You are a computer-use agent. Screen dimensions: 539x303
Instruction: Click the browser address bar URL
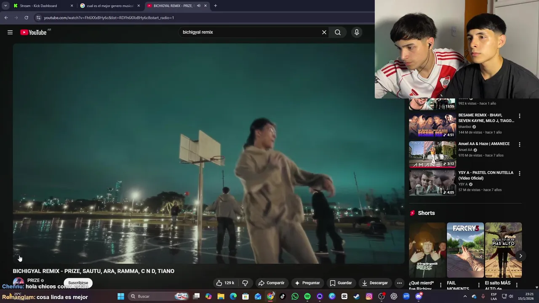(109, 18)
